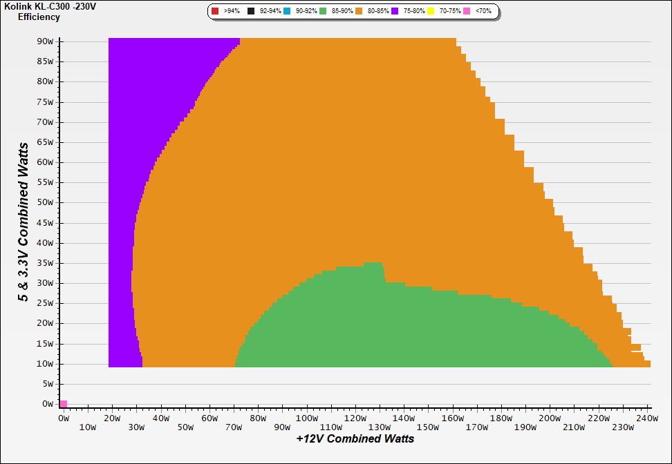
Task: Click the pink square at chart origin
Action: [x=64, y=404]
